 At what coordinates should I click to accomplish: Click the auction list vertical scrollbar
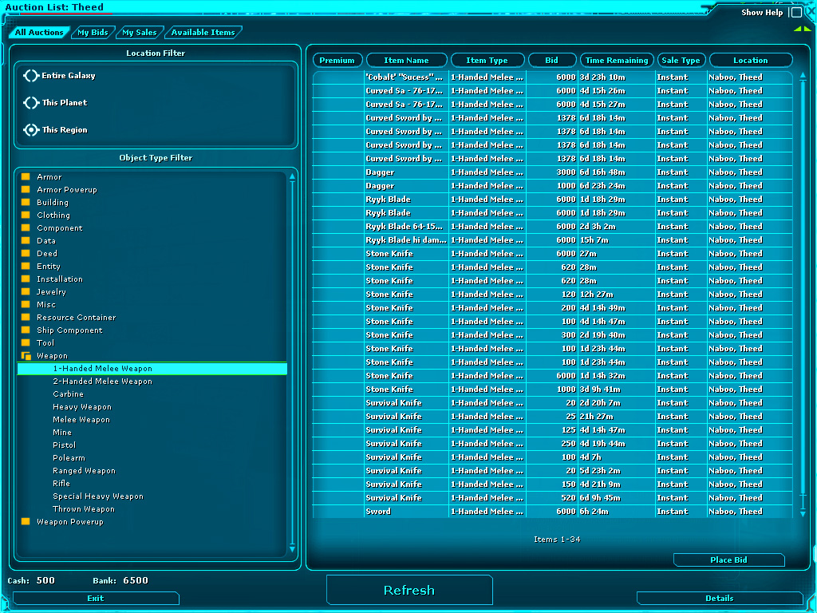(x=803, y=295)
